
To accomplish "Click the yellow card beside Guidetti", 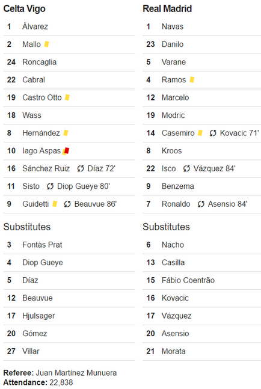I will pyautogui.click(x=55, y=204).
